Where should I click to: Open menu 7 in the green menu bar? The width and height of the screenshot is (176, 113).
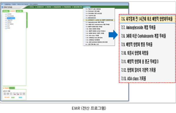point(87,7)
